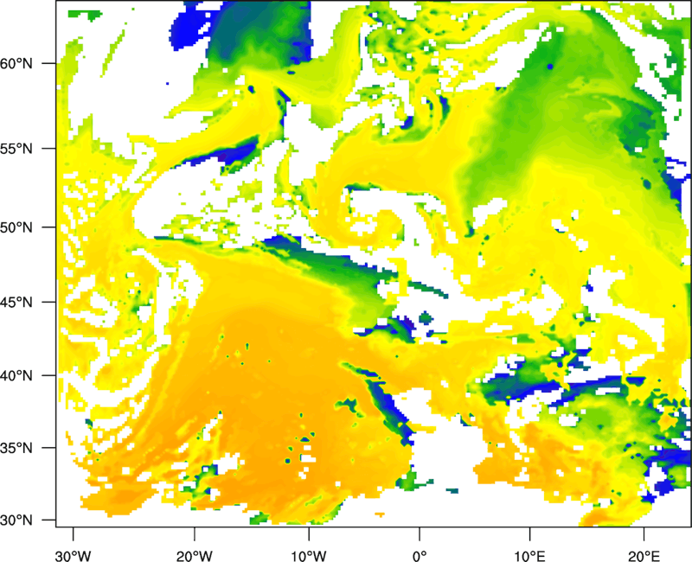Viewport: 692px width, 562px height.
Task: Click the 0° longitude label
Action: click(420, 556)
